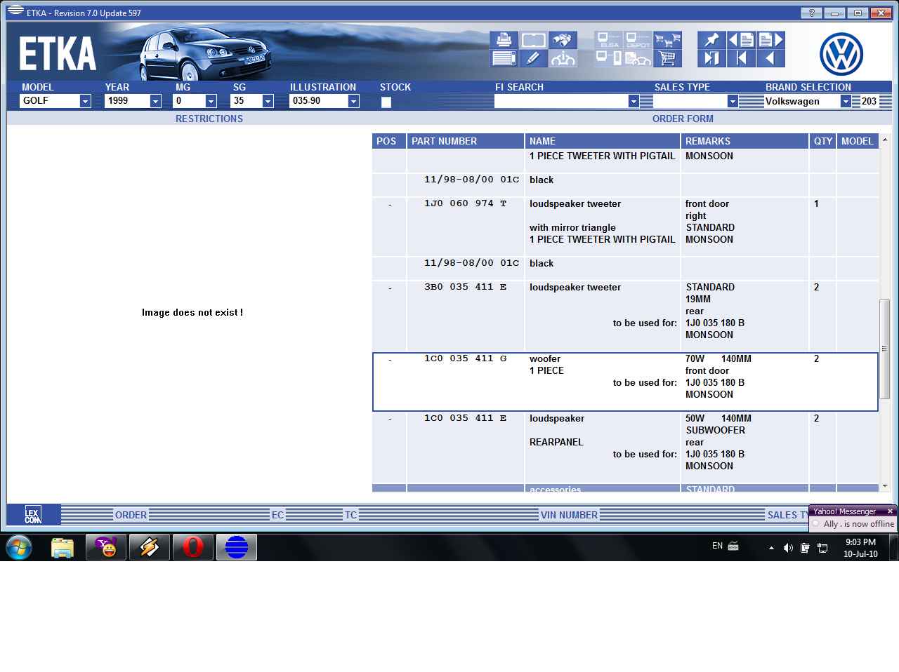Click the document with car icon
Viewport: 899px width, 672px height.
(638, 58)
